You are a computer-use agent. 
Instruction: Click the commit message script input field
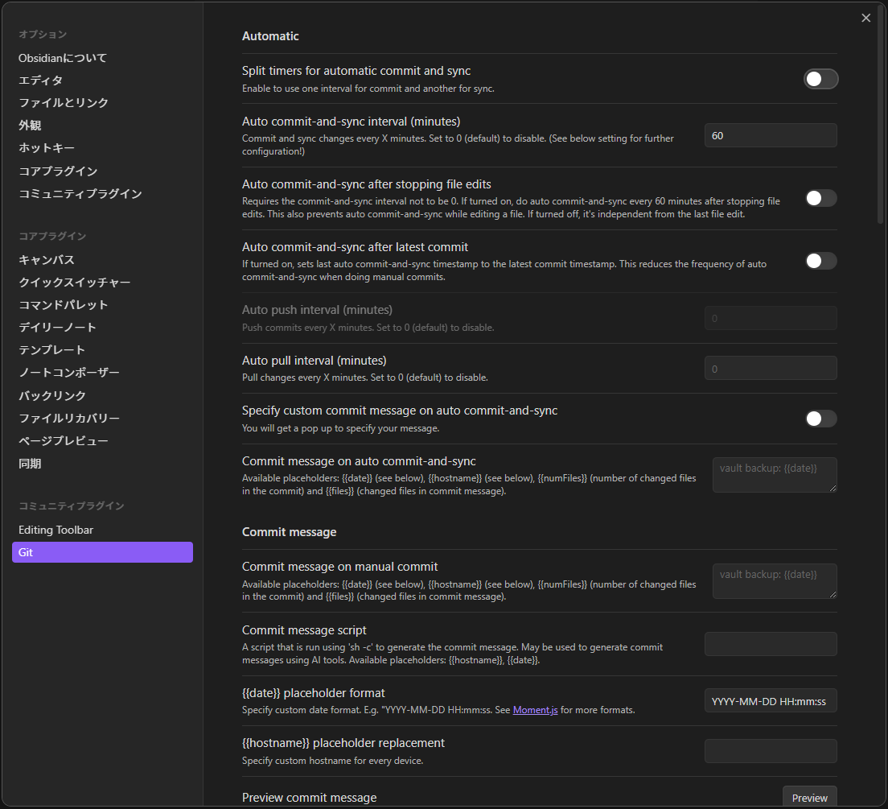[x=770, y=644]
